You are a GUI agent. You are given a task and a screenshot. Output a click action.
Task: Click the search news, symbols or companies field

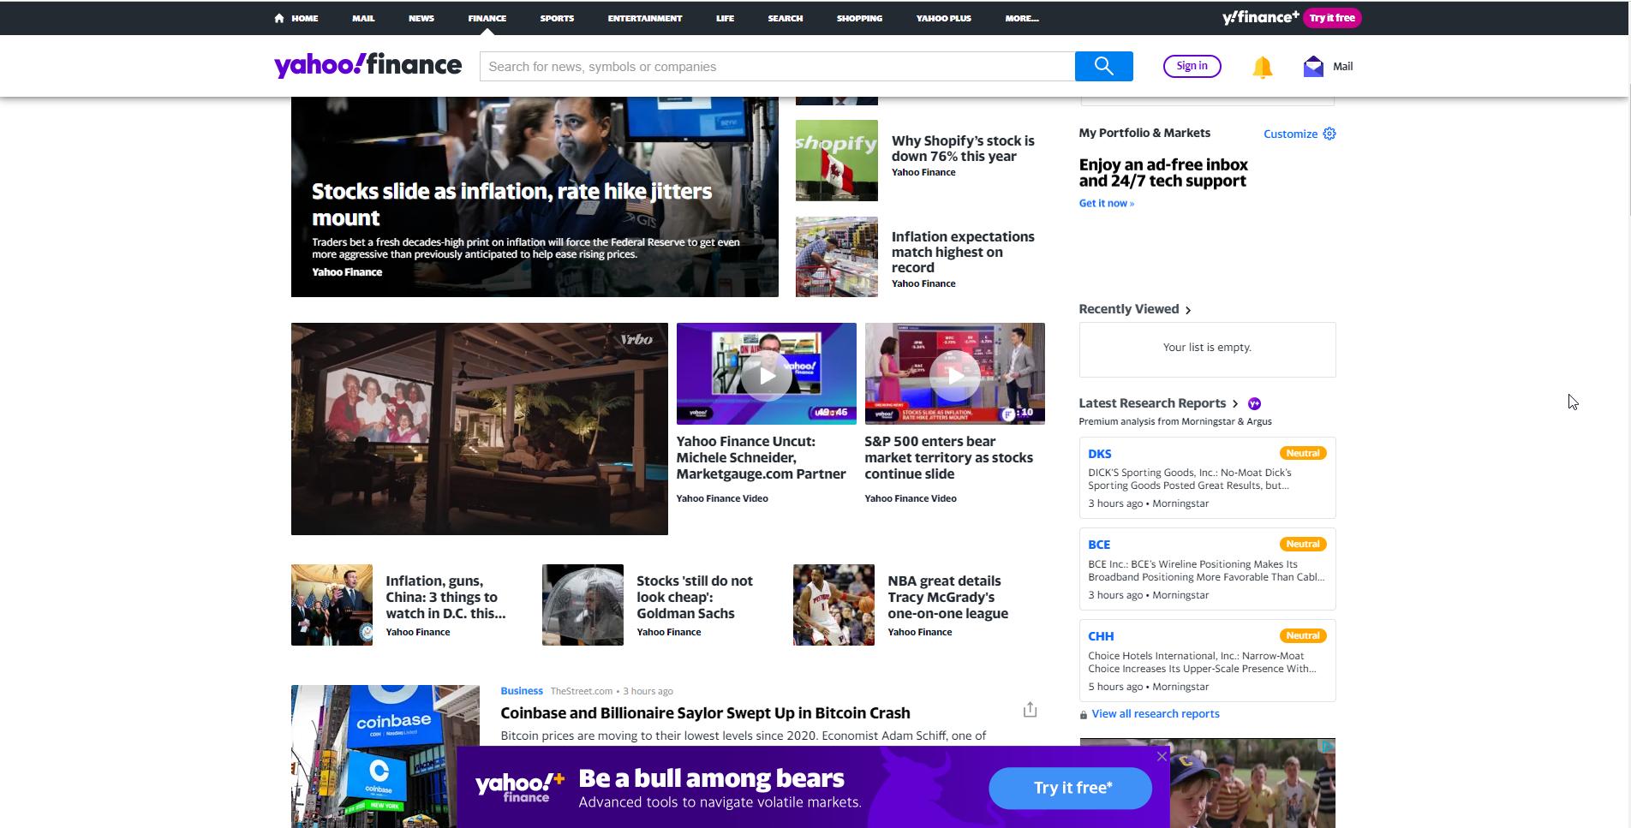(777, 66)
